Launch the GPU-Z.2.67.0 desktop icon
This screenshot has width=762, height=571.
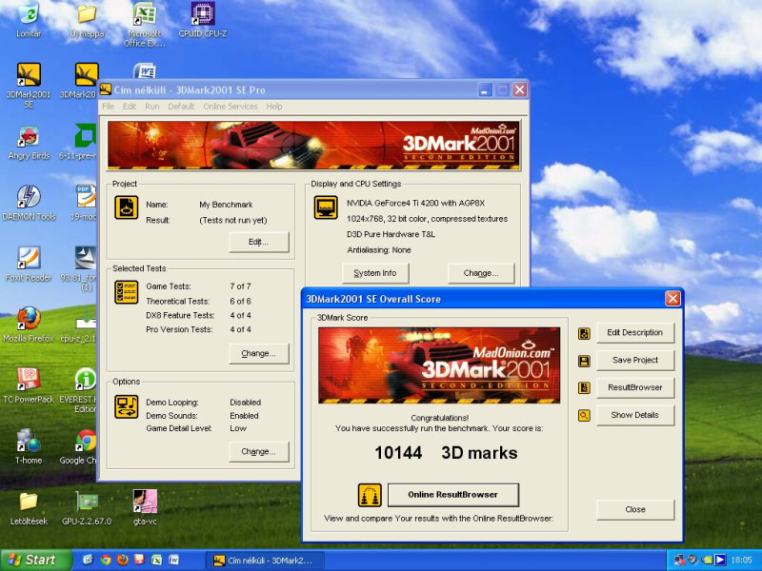pos(87,508)
